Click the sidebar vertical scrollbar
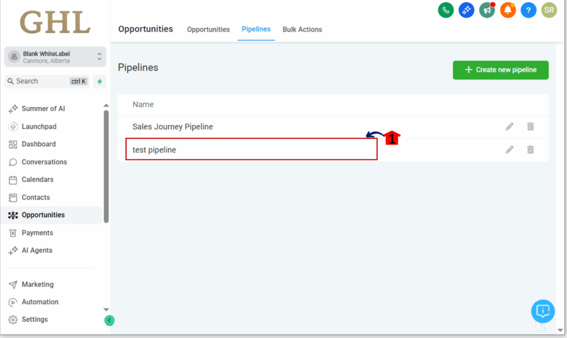This screenshot has width=567, height=338. [106, 166]
